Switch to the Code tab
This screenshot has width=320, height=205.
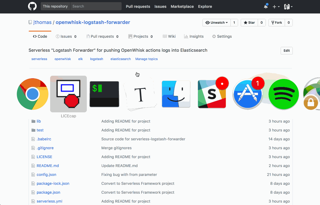click(x=40, y=36)
